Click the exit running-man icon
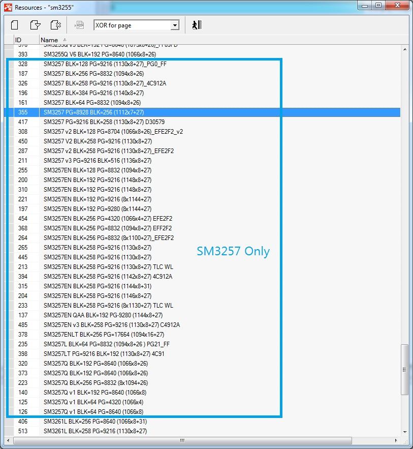 (197, 25)
